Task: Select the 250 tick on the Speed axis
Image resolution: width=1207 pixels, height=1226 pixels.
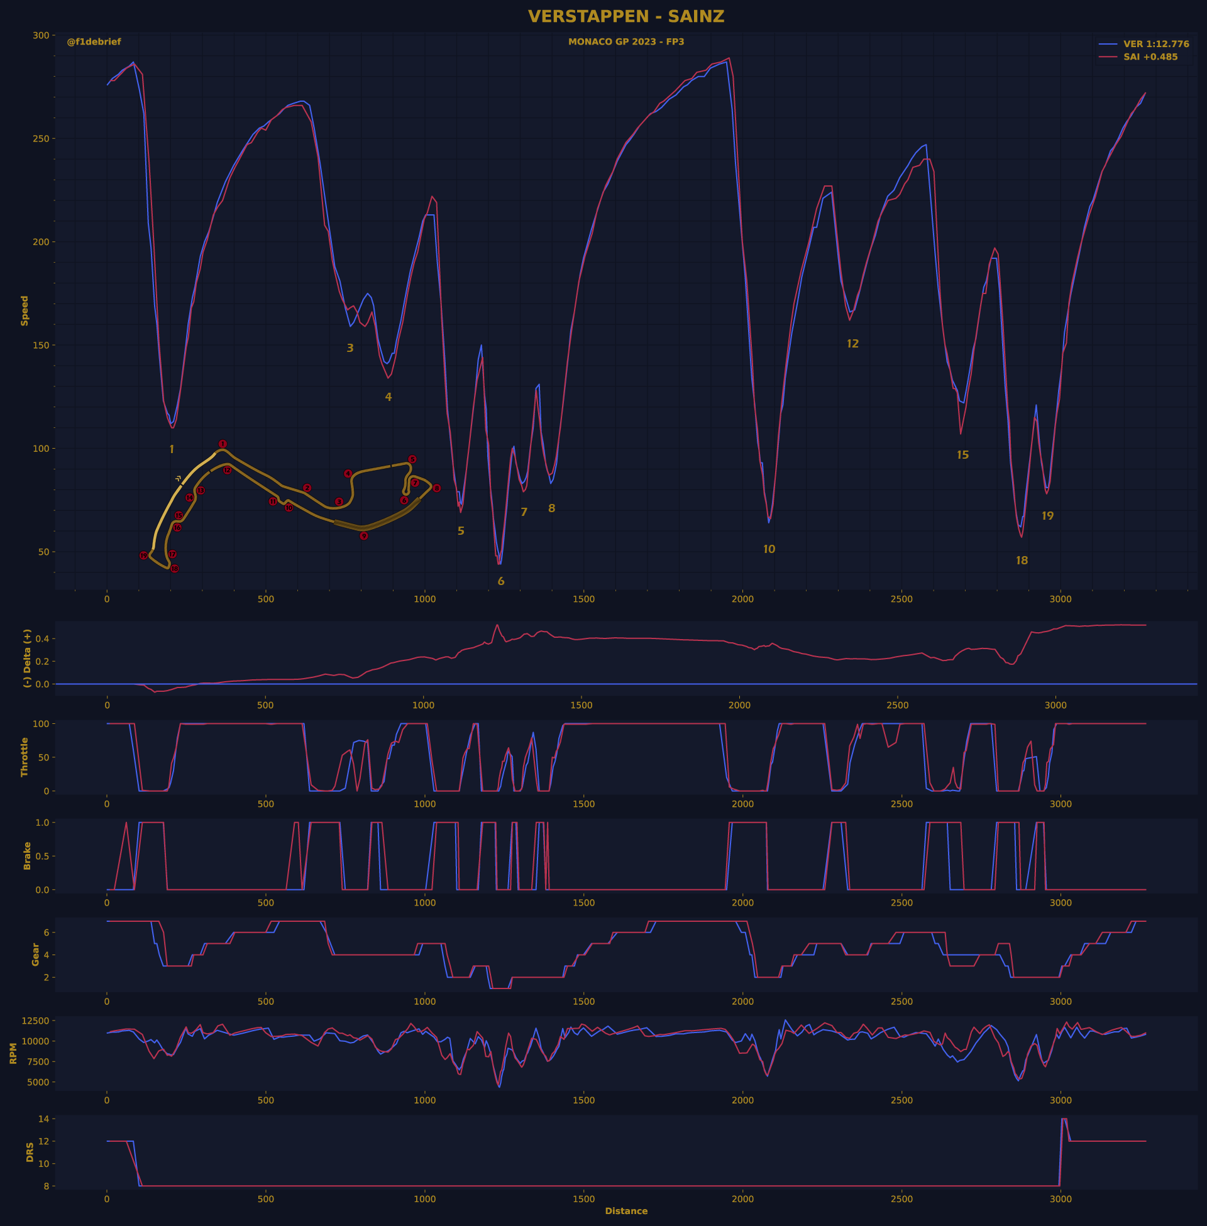Action: click(41, 139)
